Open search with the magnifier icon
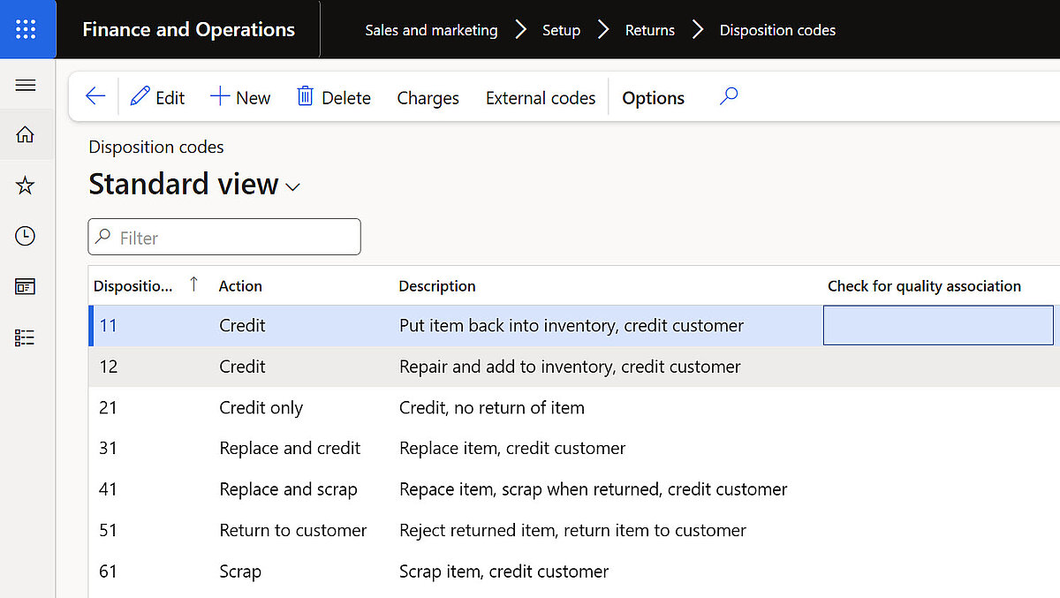 pyautogui.click(x=728, y=95)
